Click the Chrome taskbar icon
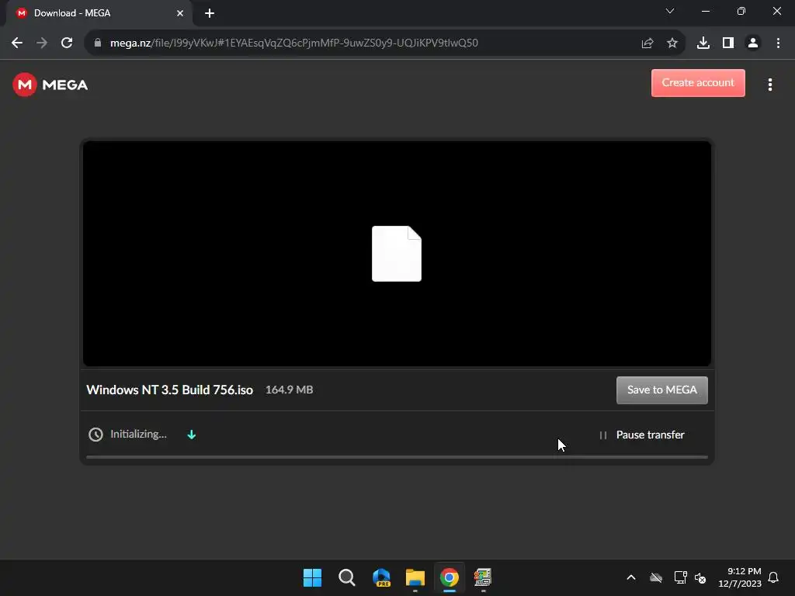This screenshot has width=795, height=596. click(x=450, y=577)
